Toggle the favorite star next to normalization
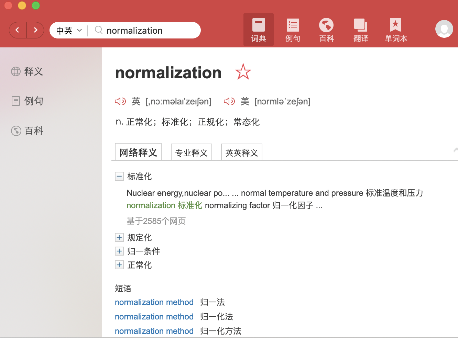 click(243, 72)
